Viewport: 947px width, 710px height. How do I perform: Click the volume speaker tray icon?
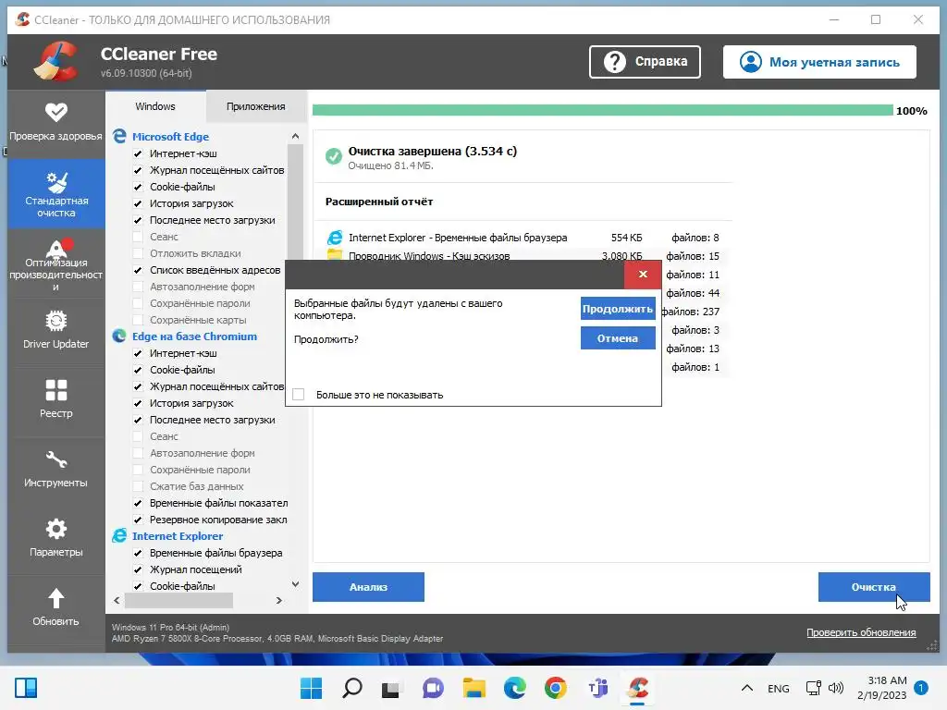point(836,688)
